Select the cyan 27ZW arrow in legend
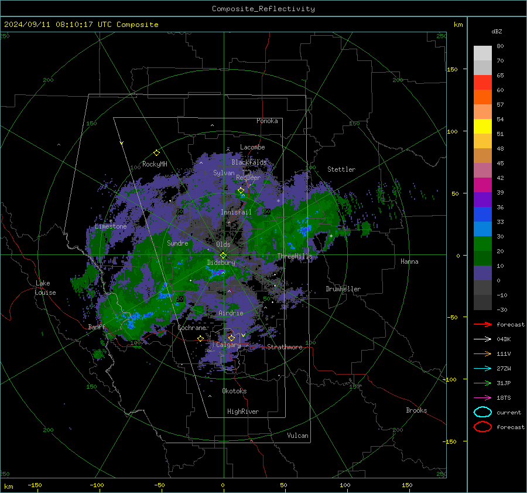Viewport: 527px width, 493px height. click(x=482, y=369)
